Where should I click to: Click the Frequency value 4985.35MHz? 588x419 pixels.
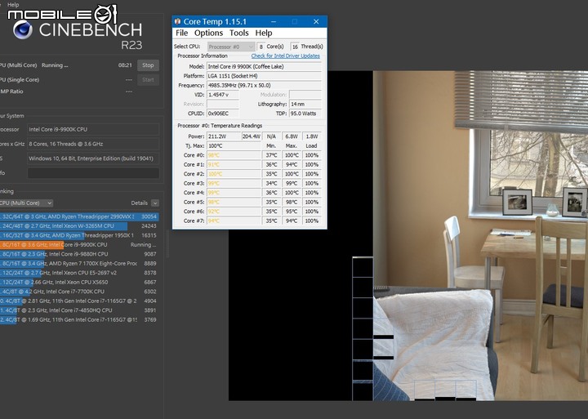tap(264, 85)
